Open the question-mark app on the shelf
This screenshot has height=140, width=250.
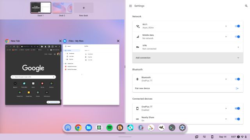click(x=141, y=128)
